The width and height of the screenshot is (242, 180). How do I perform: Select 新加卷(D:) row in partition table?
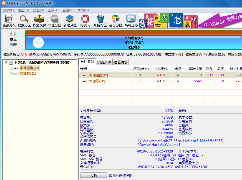pos(160,81)
